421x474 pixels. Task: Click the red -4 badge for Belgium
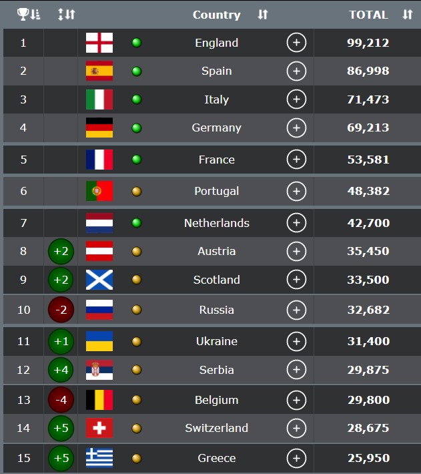click(x=61, y=400)
